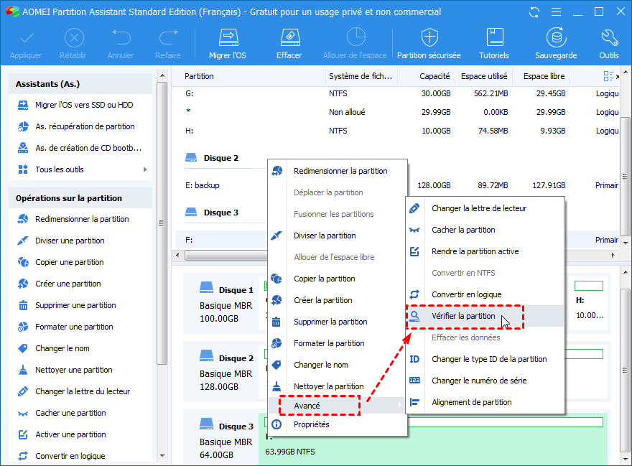Click the ID icon for Changer le type ID
Image resolution: width=632 pixels, height=466 pixels.
[x=415, y=359]
